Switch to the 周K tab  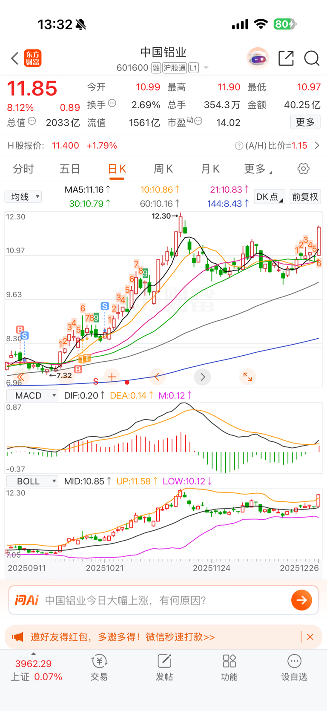[163, 169]
